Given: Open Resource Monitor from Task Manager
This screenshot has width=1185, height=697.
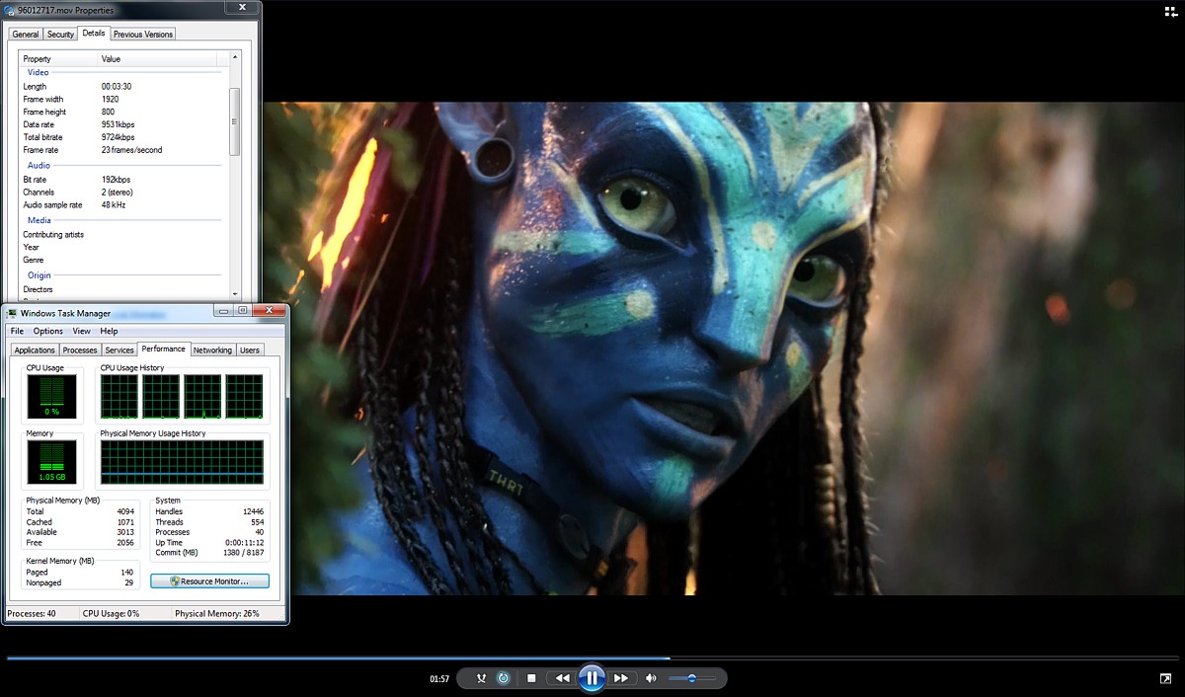Looking at the screenshot, I should click(x=209, y=581).
